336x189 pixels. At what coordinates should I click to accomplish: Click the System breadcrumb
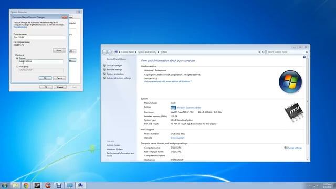click(164, 52)
